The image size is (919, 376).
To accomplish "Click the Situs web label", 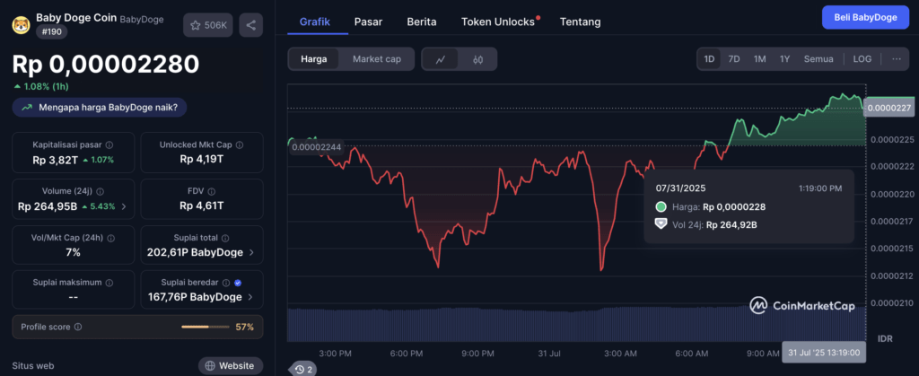I will [x=33, y=365].
